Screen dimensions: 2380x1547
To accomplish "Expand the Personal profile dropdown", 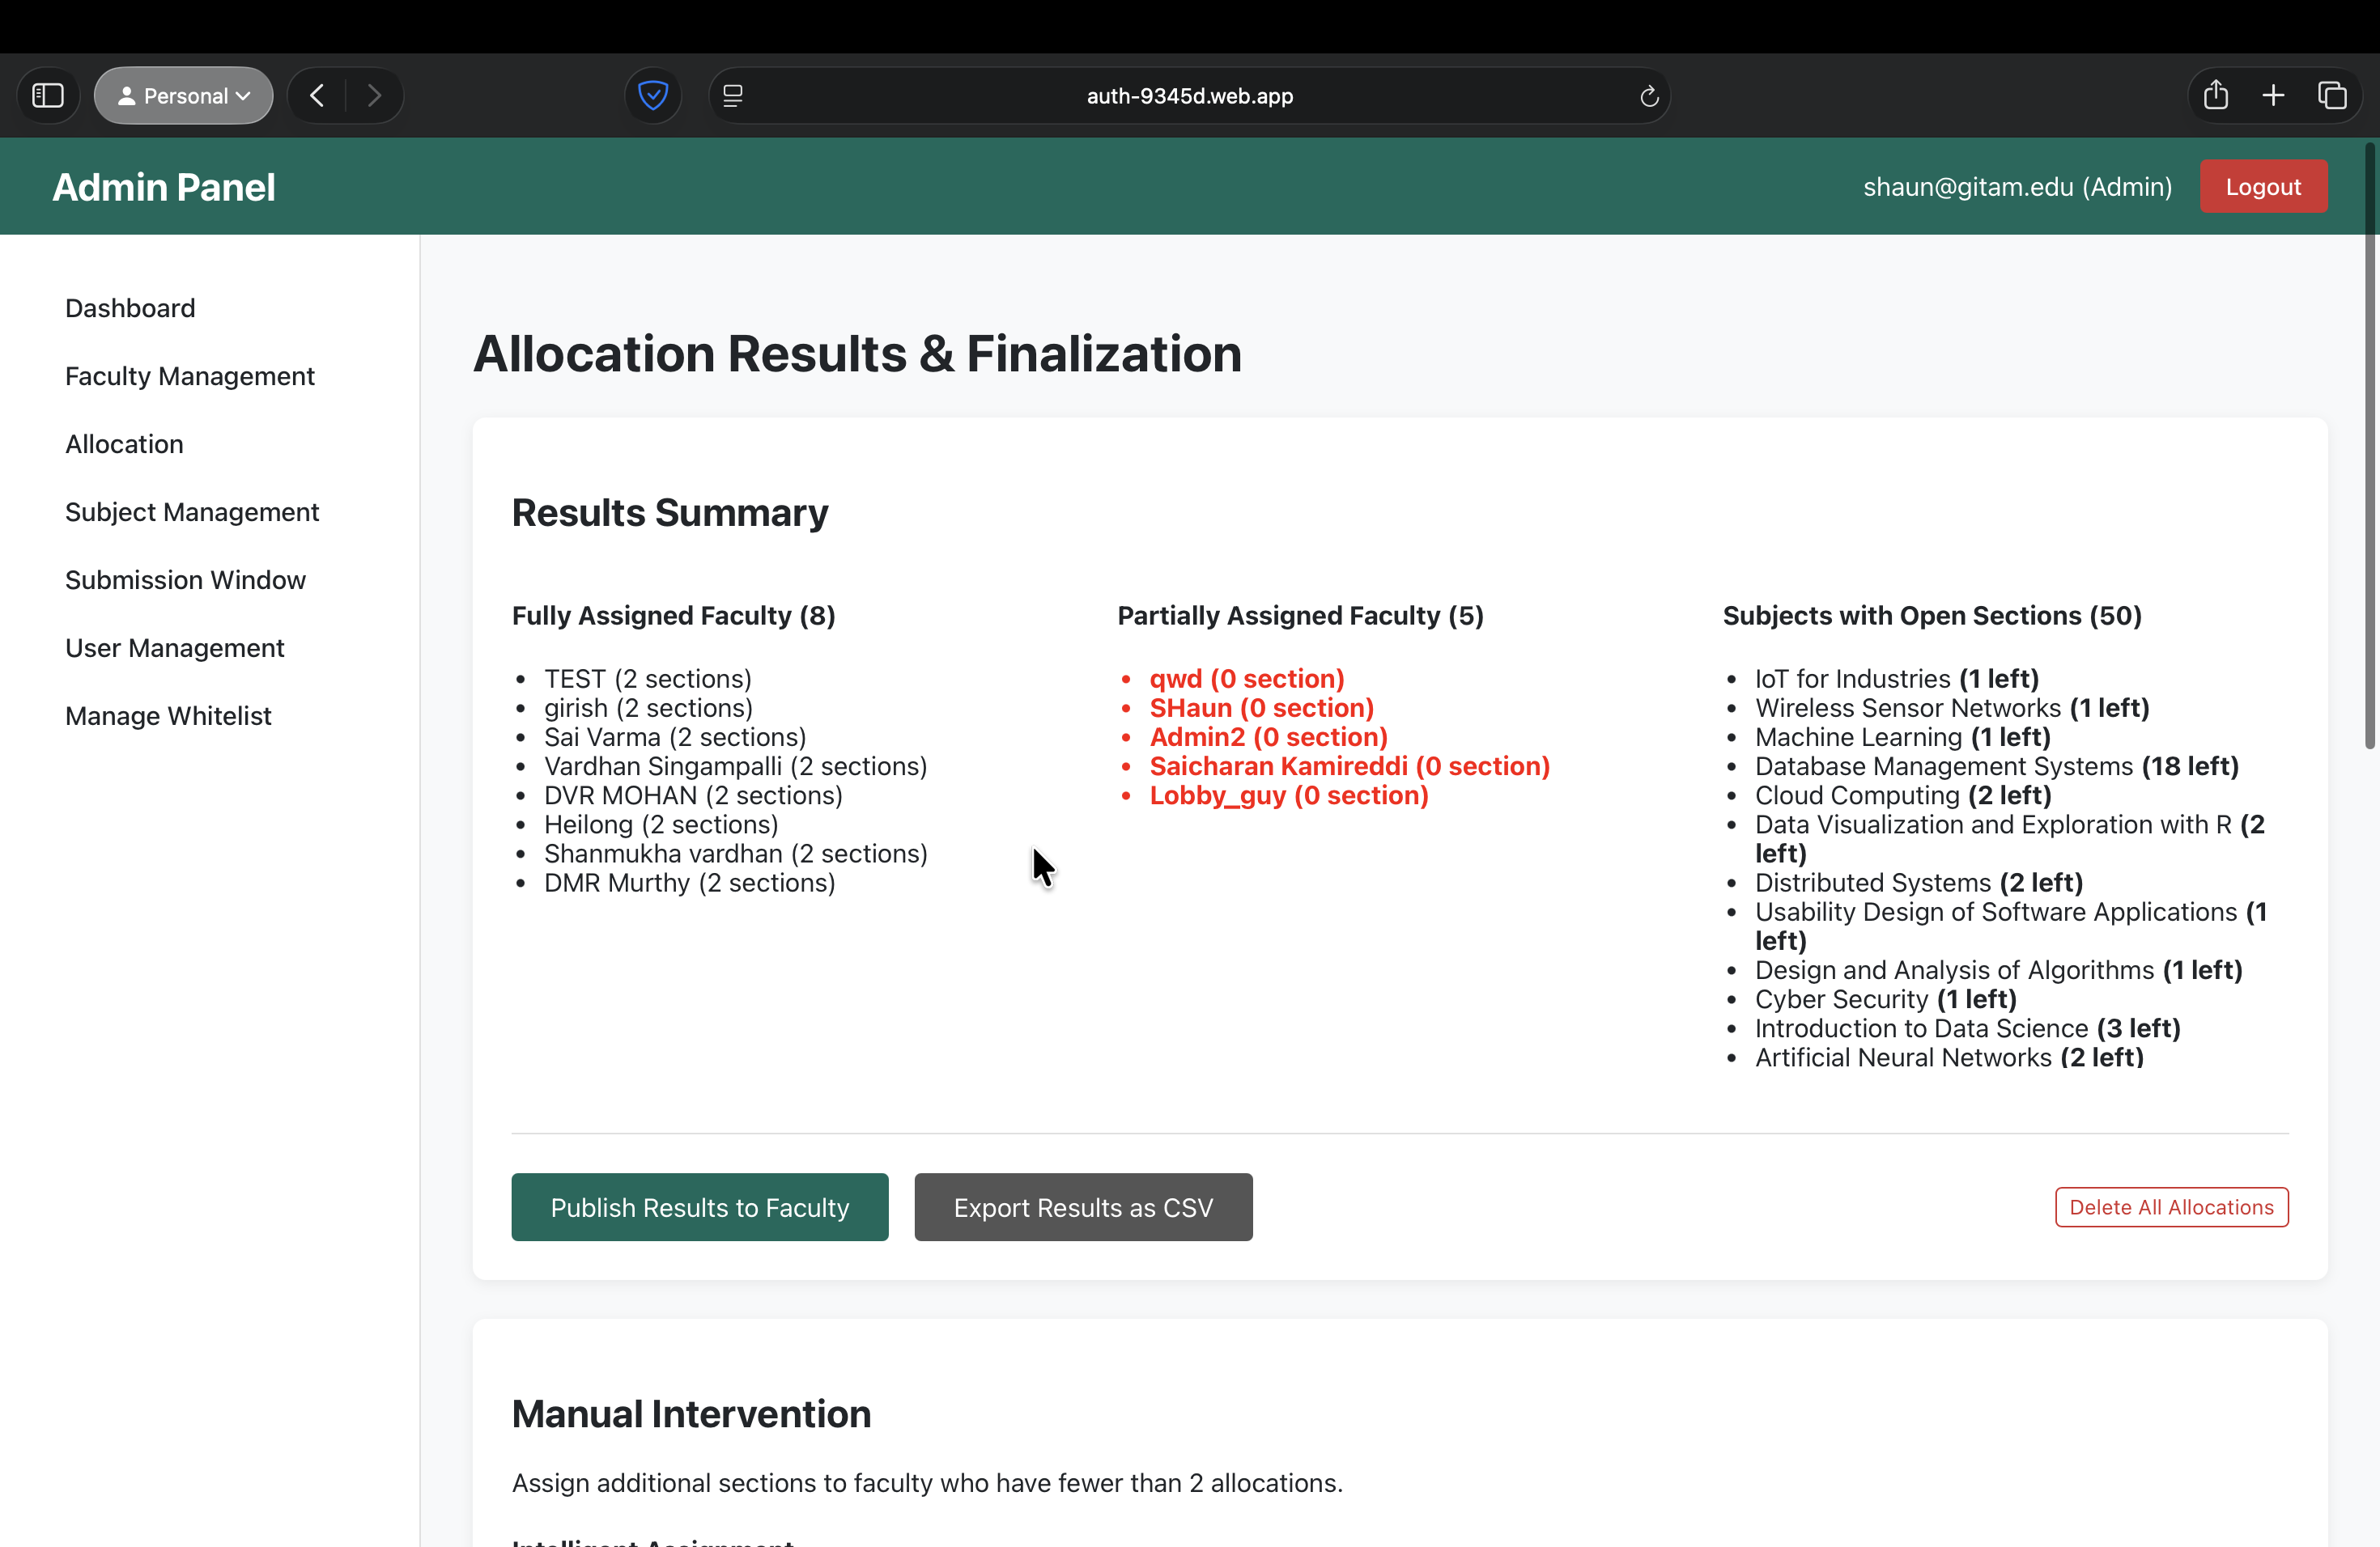I will [x=184, y=96].
